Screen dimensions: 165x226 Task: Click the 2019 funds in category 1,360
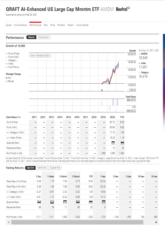point(103,153)
